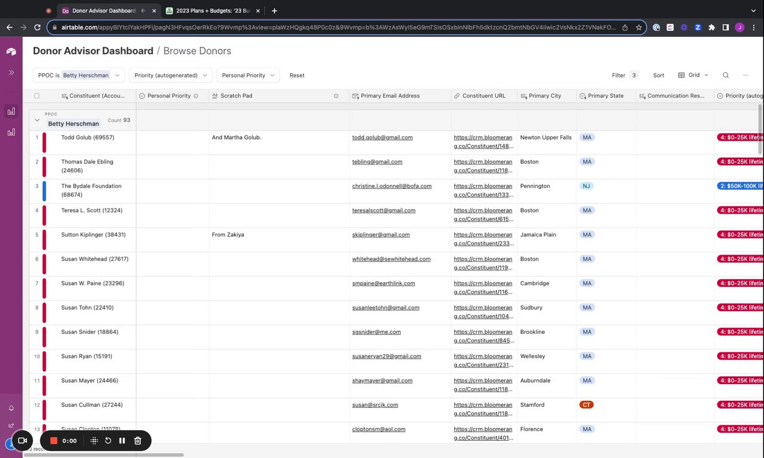Reset the filters
The height and width of the screenshot is (458, 764).
tap(297, 75)
